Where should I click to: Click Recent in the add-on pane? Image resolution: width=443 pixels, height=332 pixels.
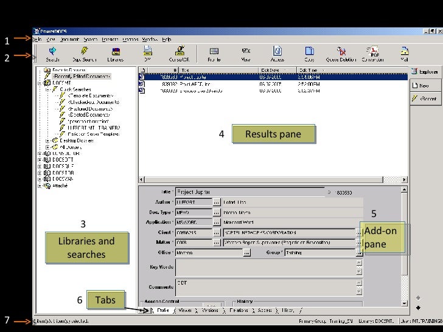(x=425, y=99)
